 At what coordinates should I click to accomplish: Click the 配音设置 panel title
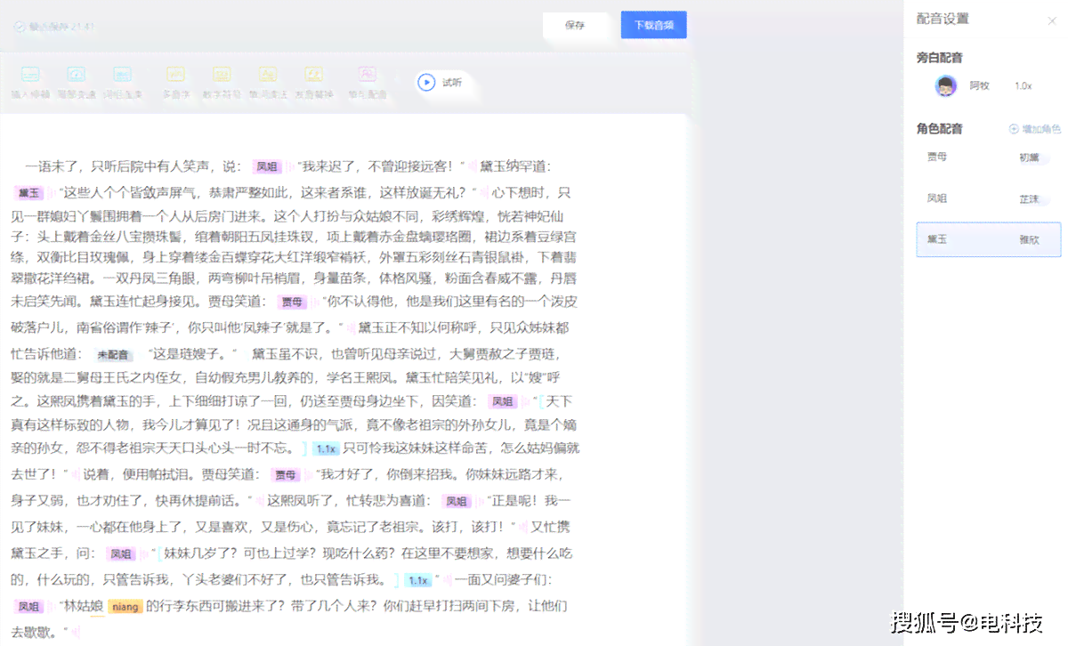coord(943,19)
